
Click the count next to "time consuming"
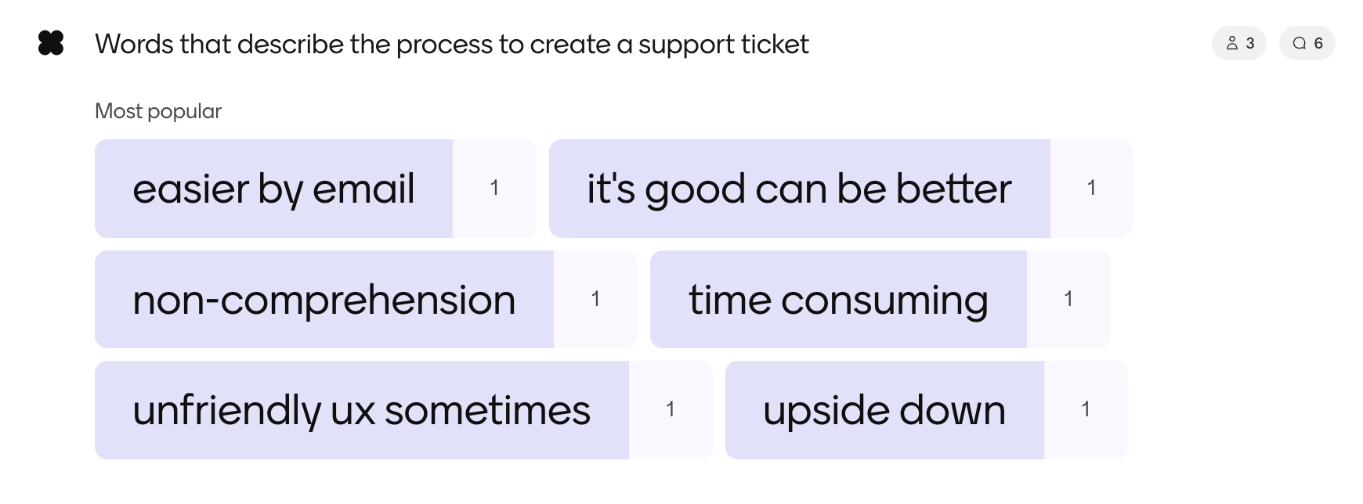point(1068,299)
